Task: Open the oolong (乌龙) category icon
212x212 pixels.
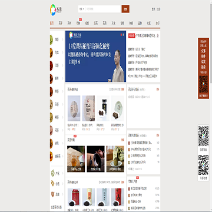Action: (51, 52)
